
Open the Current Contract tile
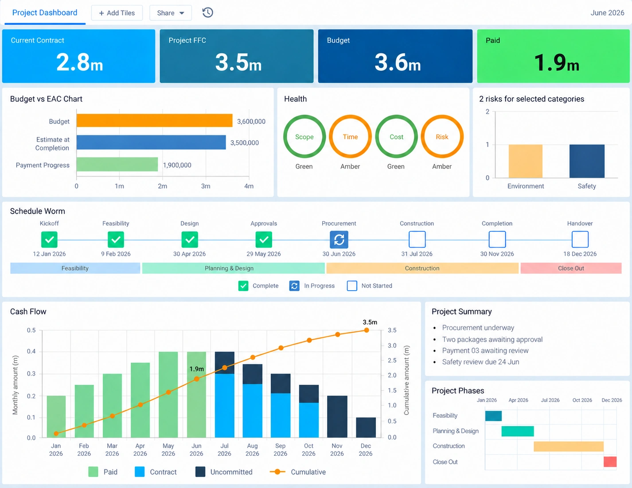[x=79, y=56]
